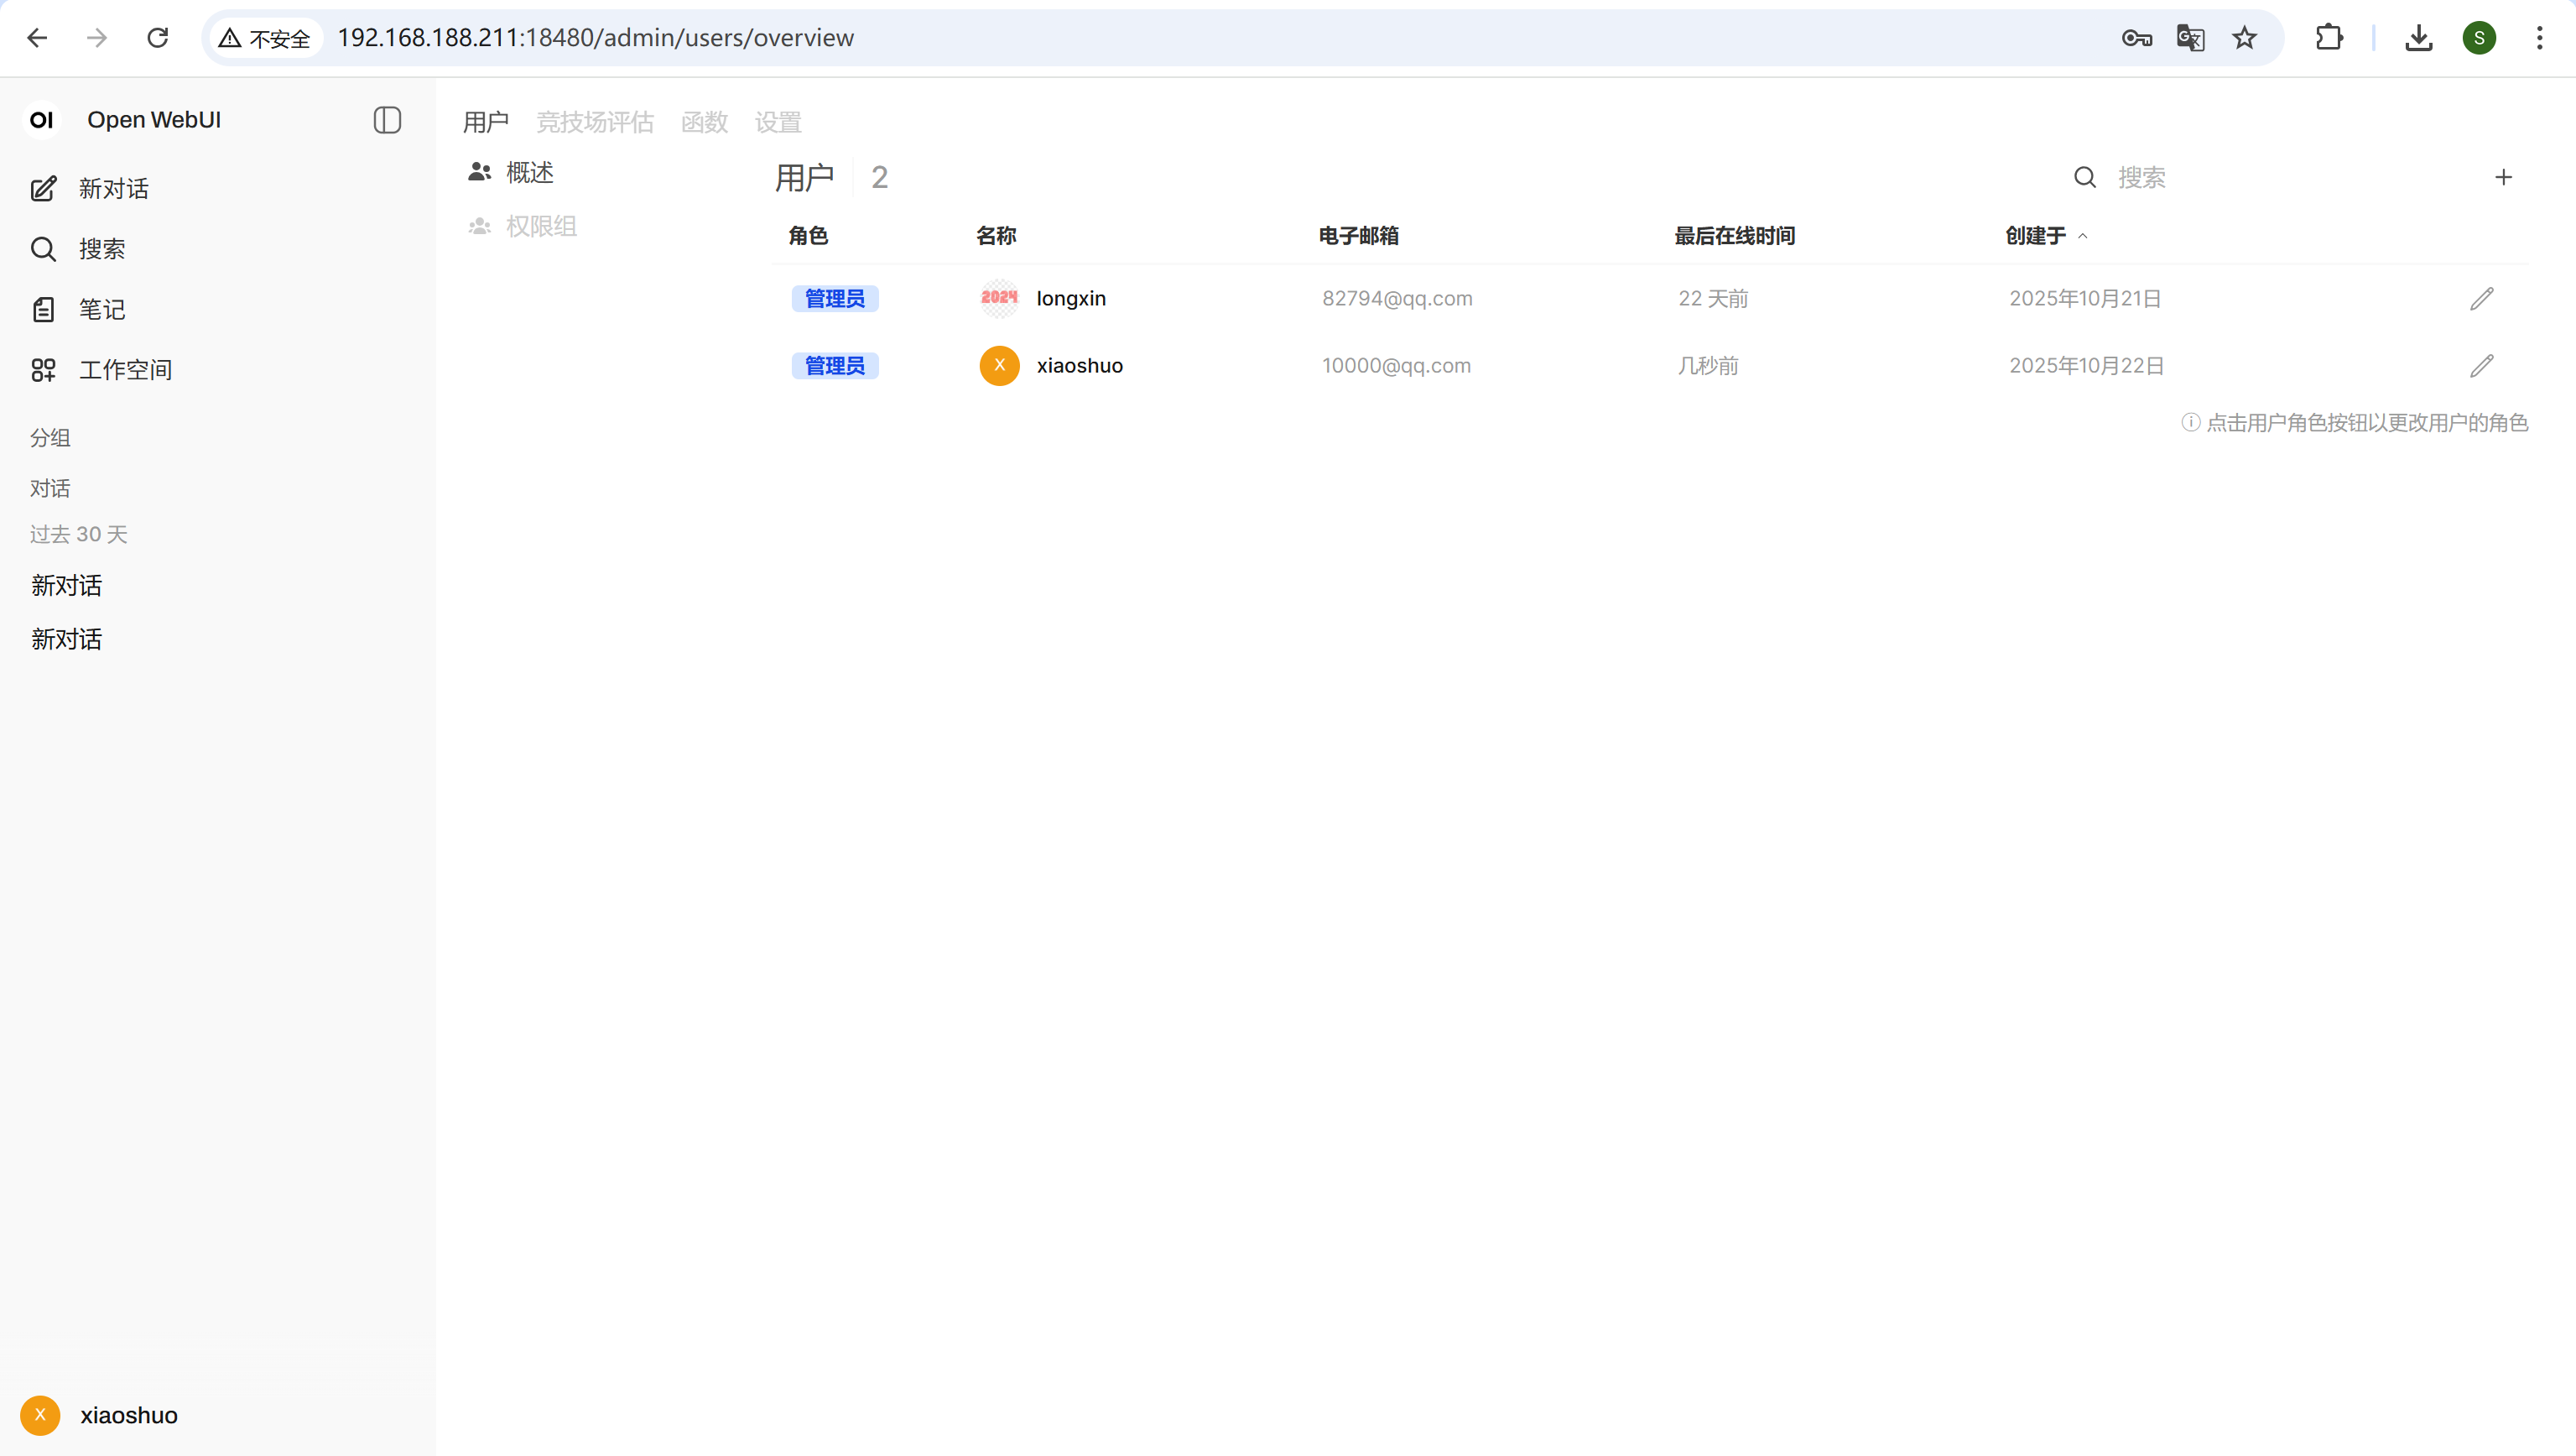
Task: Open 笔记 notes in the sidebar
Action: 100,309
